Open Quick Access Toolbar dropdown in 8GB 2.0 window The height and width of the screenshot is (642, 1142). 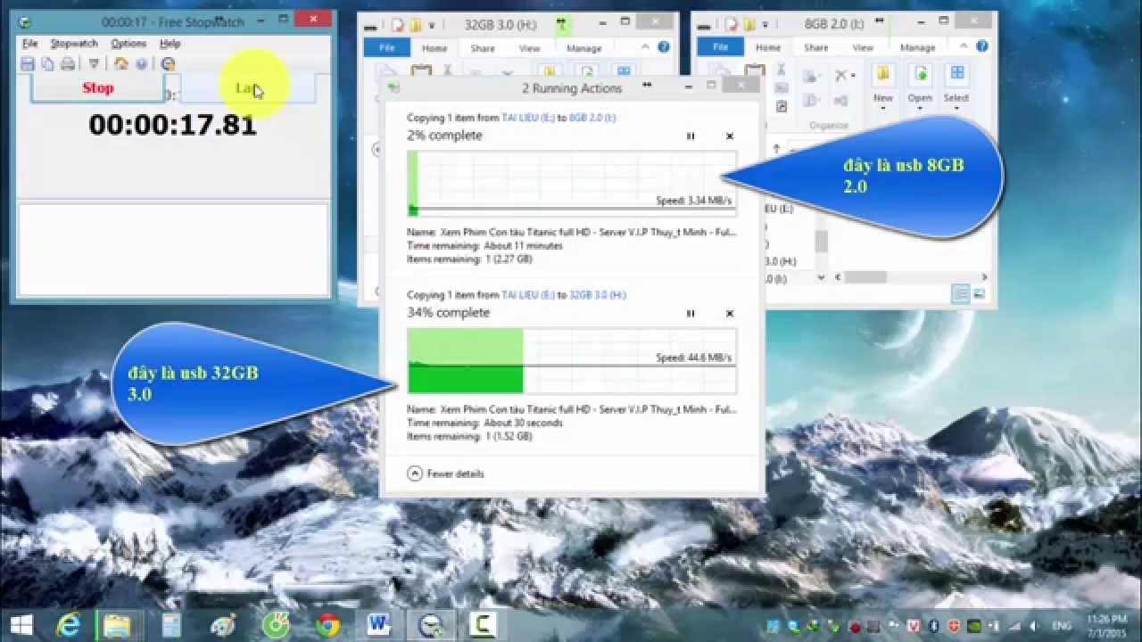click(x=765, y=25)
